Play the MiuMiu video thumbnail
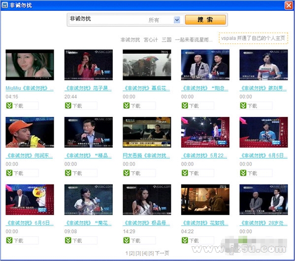This screenshot has height=261, width=295. tap(30, 65)
